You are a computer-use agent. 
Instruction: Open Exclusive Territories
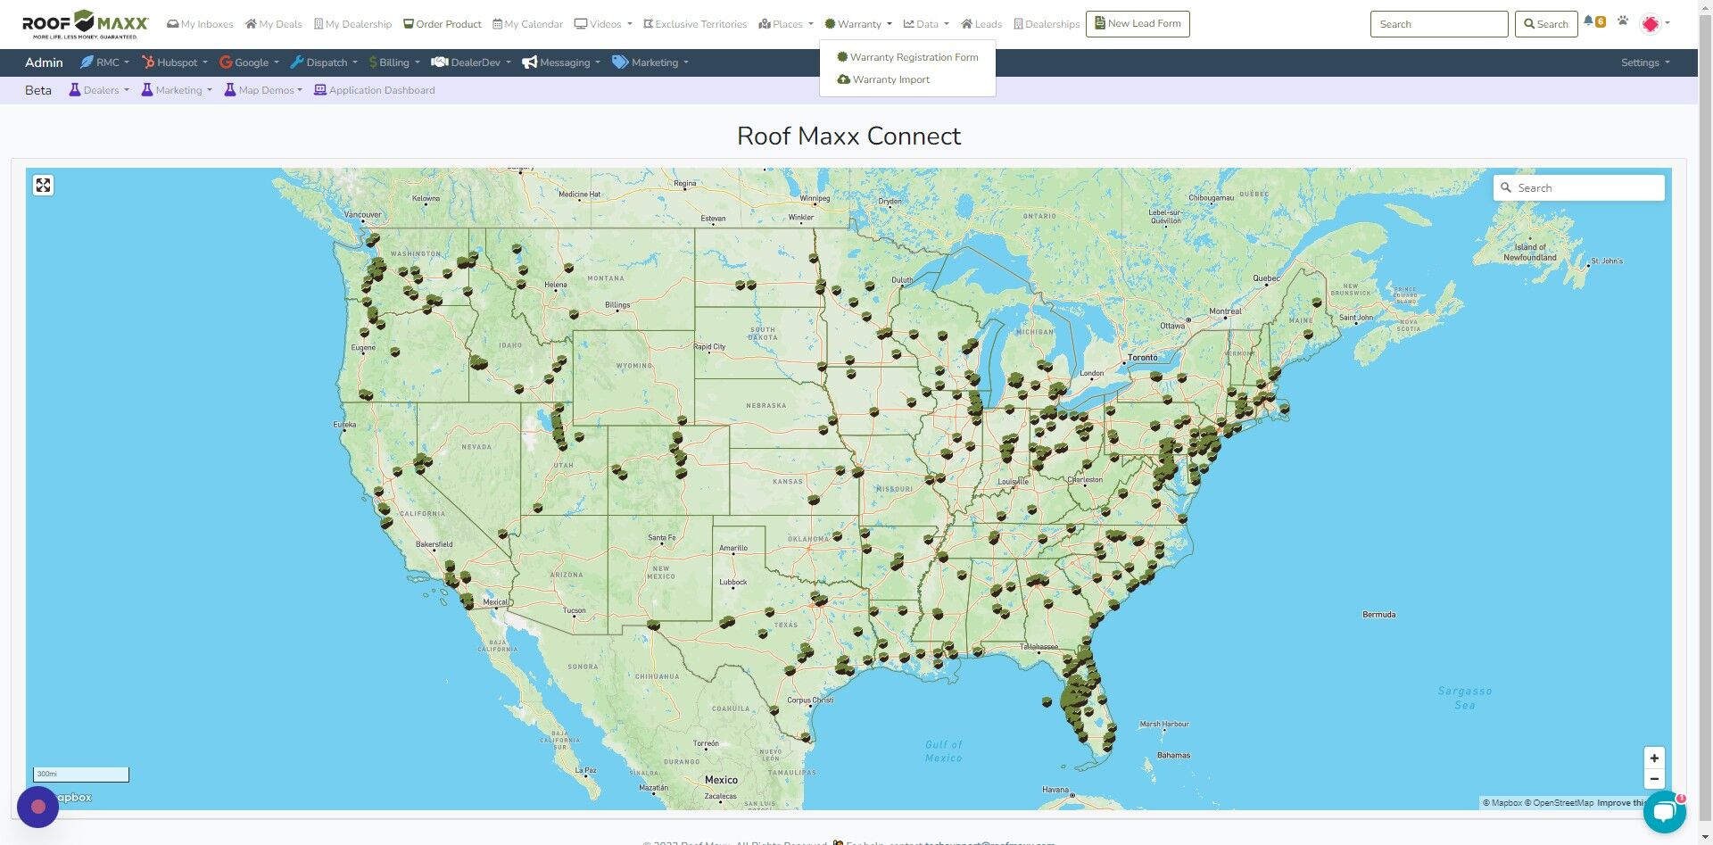695,24
